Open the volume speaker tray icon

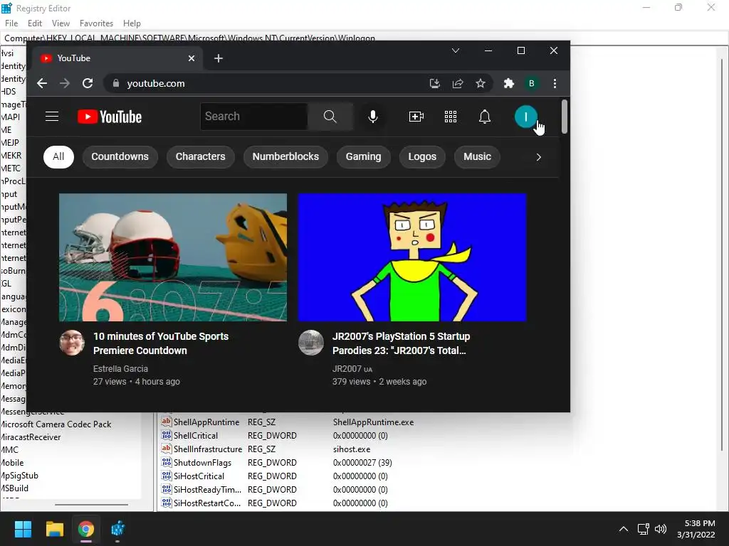point(660,529)
